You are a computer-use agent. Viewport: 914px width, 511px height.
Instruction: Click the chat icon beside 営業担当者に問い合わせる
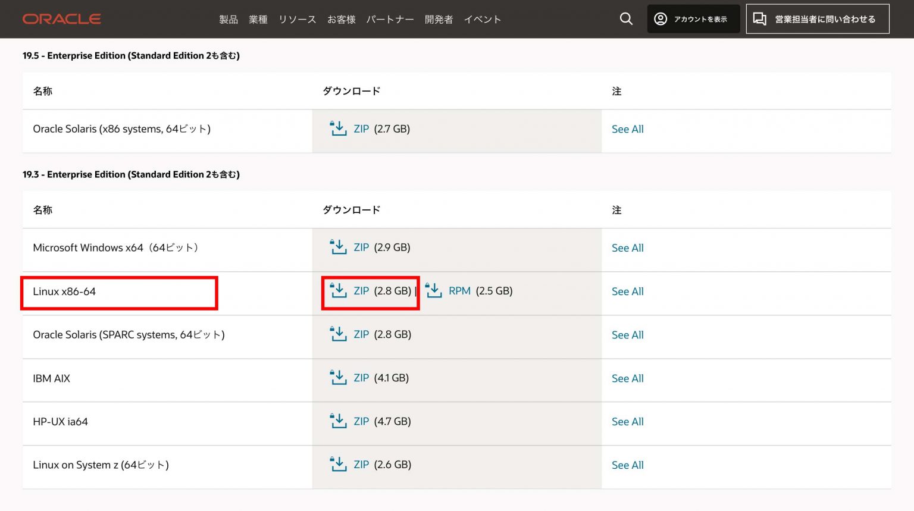pos(760,18)
